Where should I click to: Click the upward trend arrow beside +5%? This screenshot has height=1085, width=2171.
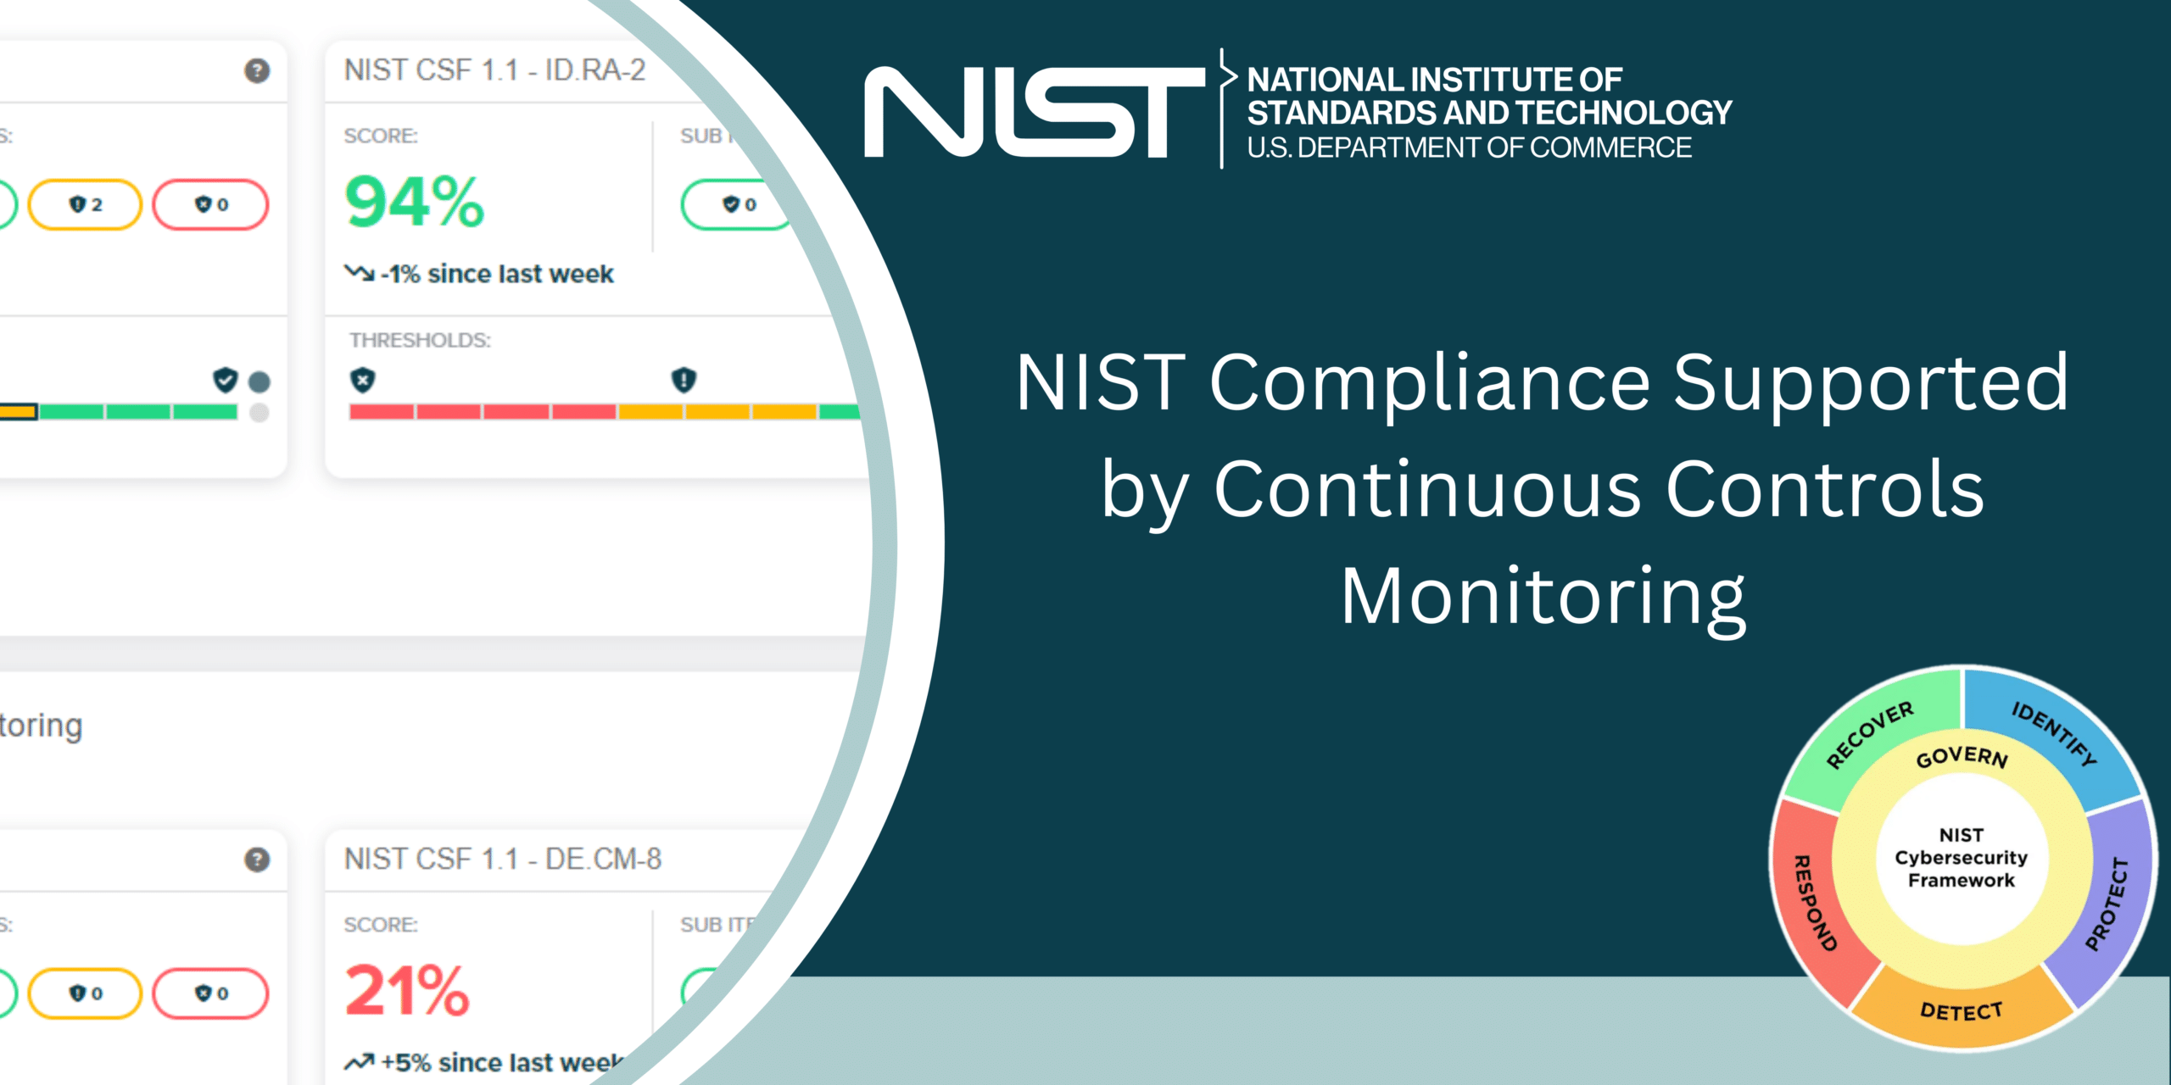coord(359,1062)
